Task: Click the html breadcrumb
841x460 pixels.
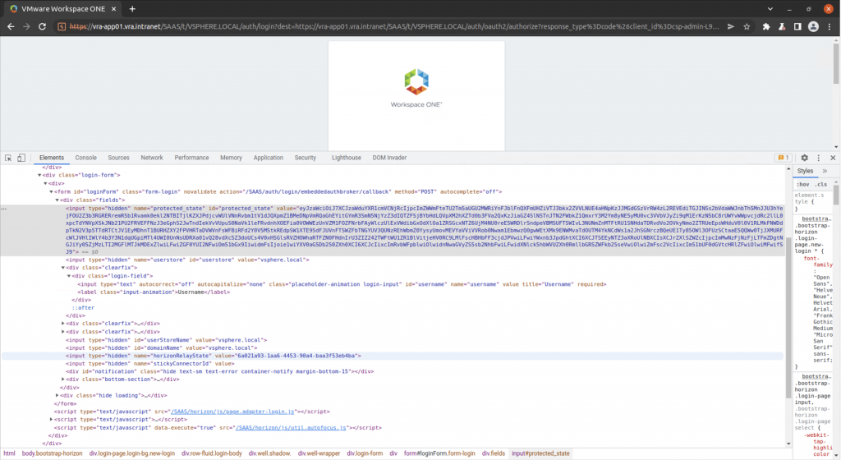Action: point(9,453)
